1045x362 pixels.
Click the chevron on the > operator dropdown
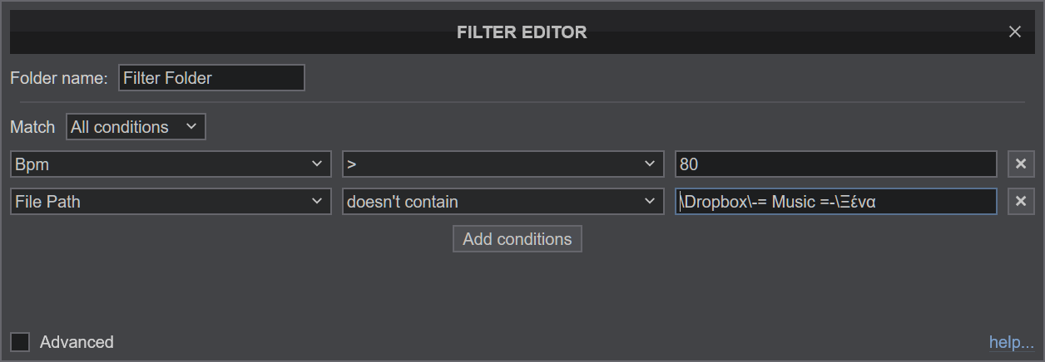click(650, 164)
